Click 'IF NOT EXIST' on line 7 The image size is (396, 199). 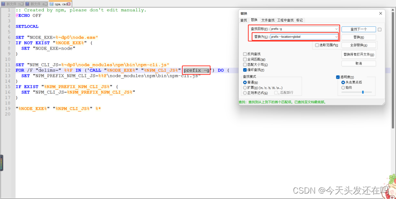tap(33, 43)
